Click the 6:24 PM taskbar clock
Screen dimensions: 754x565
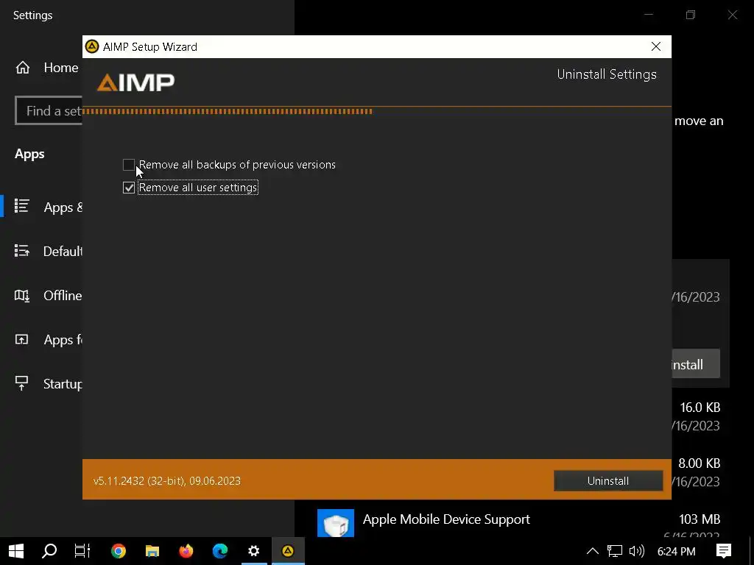point(676,552)
